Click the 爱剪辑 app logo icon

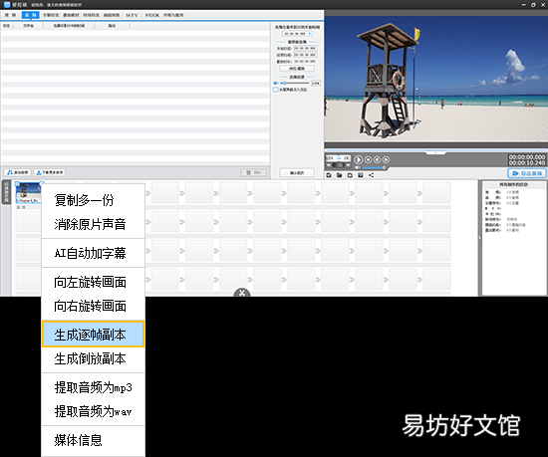tap(7, 5)
